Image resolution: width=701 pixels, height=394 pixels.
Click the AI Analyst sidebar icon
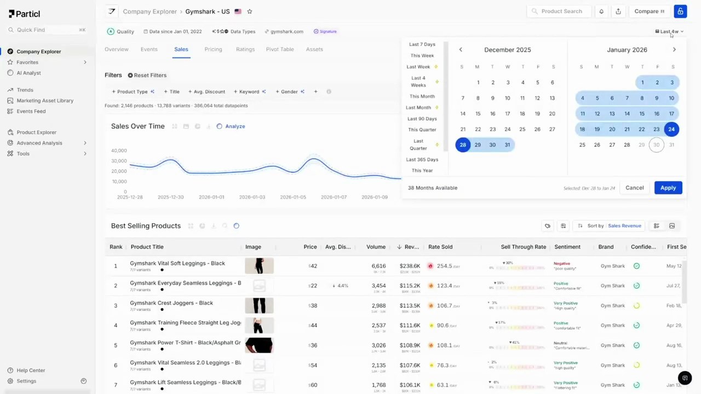coord(10,73)
